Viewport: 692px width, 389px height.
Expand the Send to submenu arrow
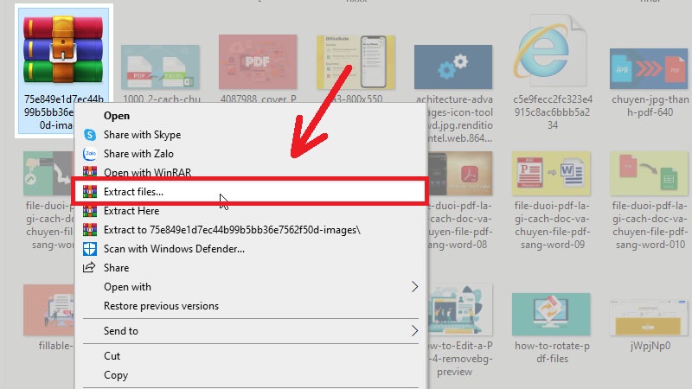pos(414,331)
